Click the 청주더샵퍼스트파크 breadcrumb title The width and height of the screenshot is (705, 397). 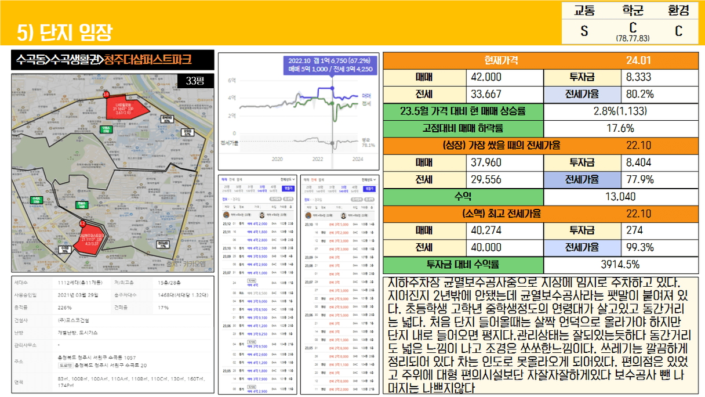coord(148,59)
